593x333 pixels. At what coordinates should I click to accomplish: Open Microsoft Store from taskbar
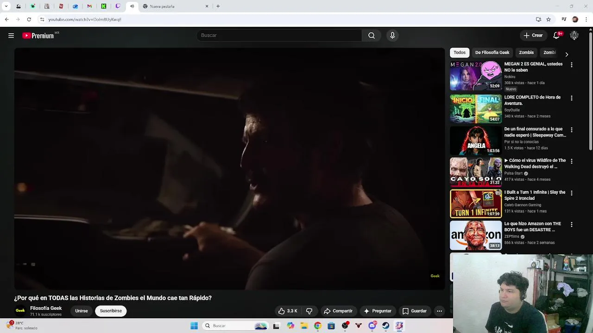click(x=331, y=326)
